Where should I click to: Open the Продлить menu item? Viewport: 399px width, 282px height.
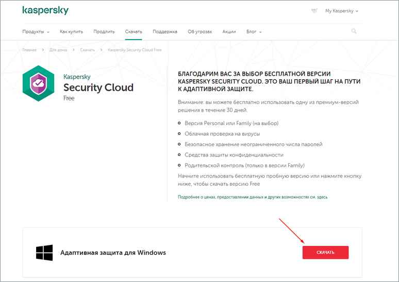click(104, 32)
